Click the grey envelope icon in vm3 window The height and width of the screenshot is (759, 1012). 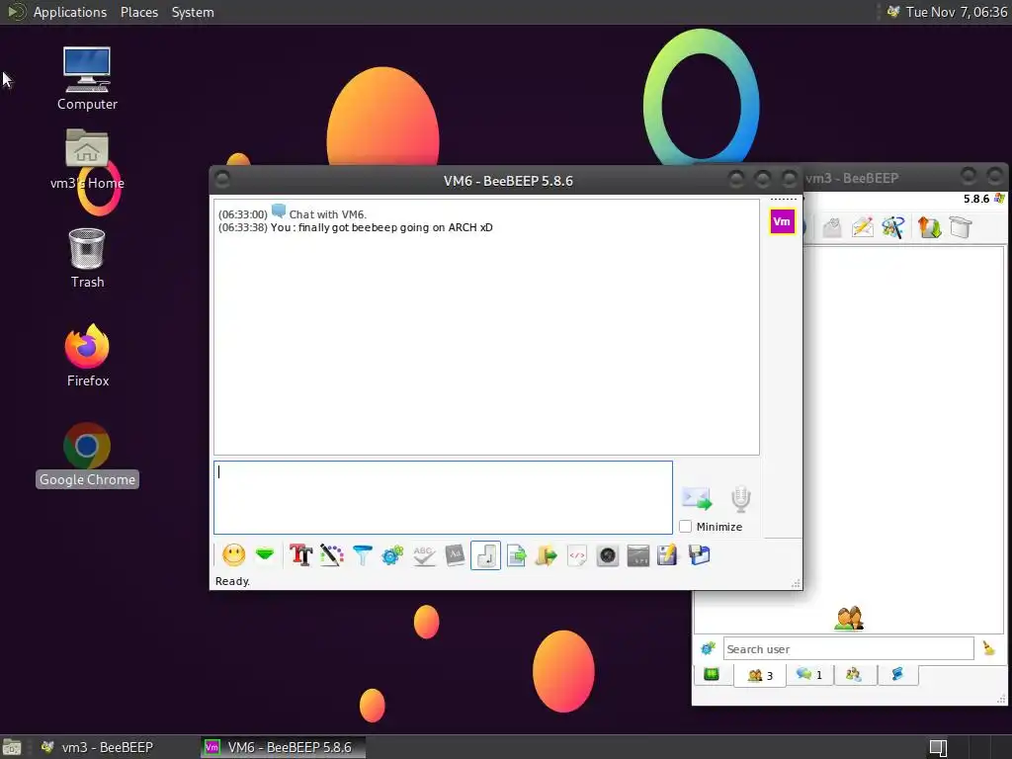(x=832, y=227)
